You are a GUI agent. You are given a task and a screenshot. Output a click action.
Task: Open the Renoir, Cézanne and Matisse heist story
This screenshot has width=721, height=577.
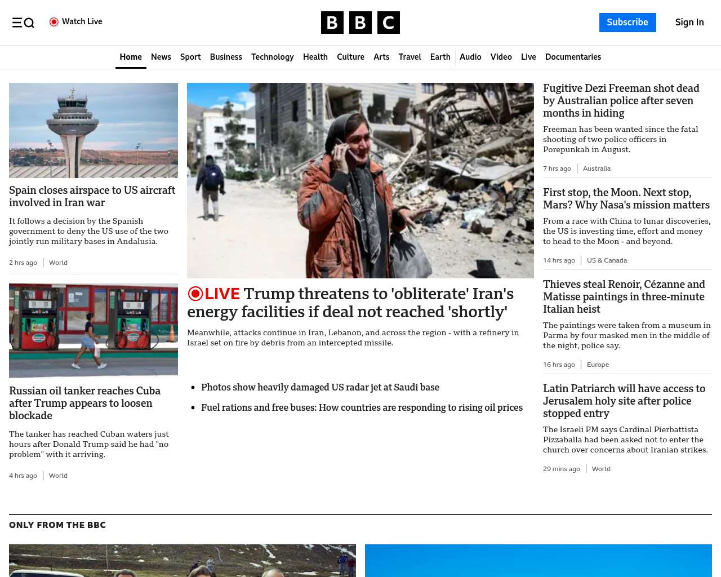[624, 297]
